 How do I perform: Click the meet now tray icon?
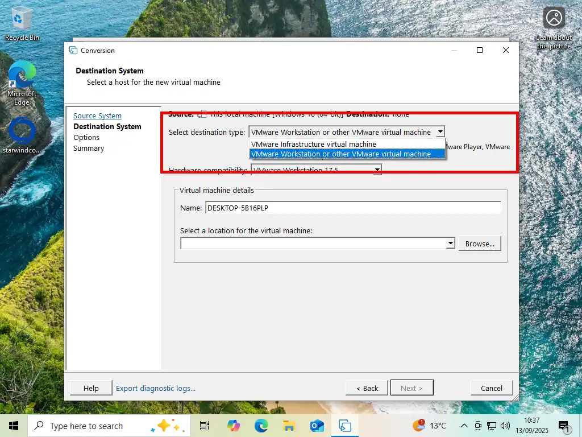[x=478, y=426]
